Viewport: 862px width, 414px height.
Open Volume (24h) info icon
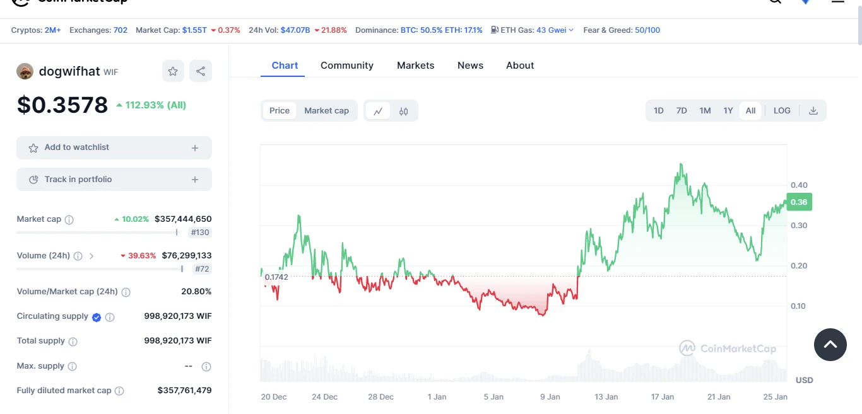[78, 256]
